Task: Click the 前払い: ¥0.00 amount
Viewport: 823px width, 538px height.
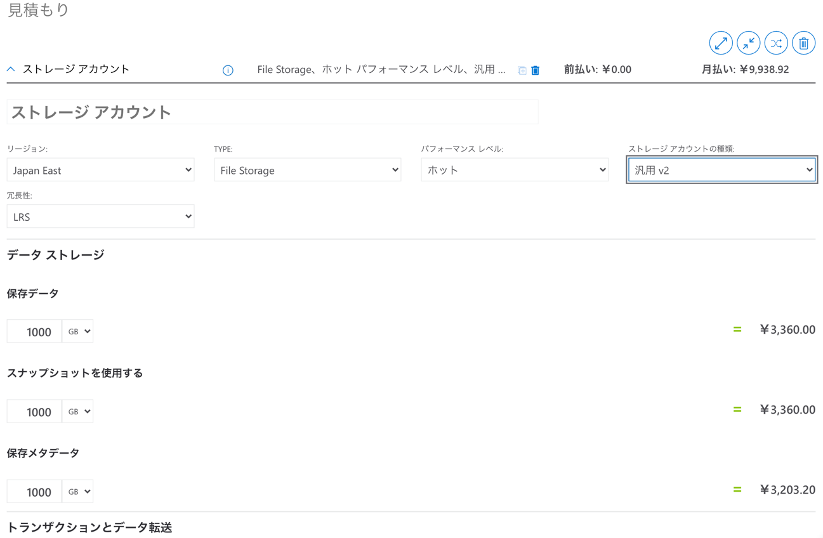Action: [x=598, y=70]
